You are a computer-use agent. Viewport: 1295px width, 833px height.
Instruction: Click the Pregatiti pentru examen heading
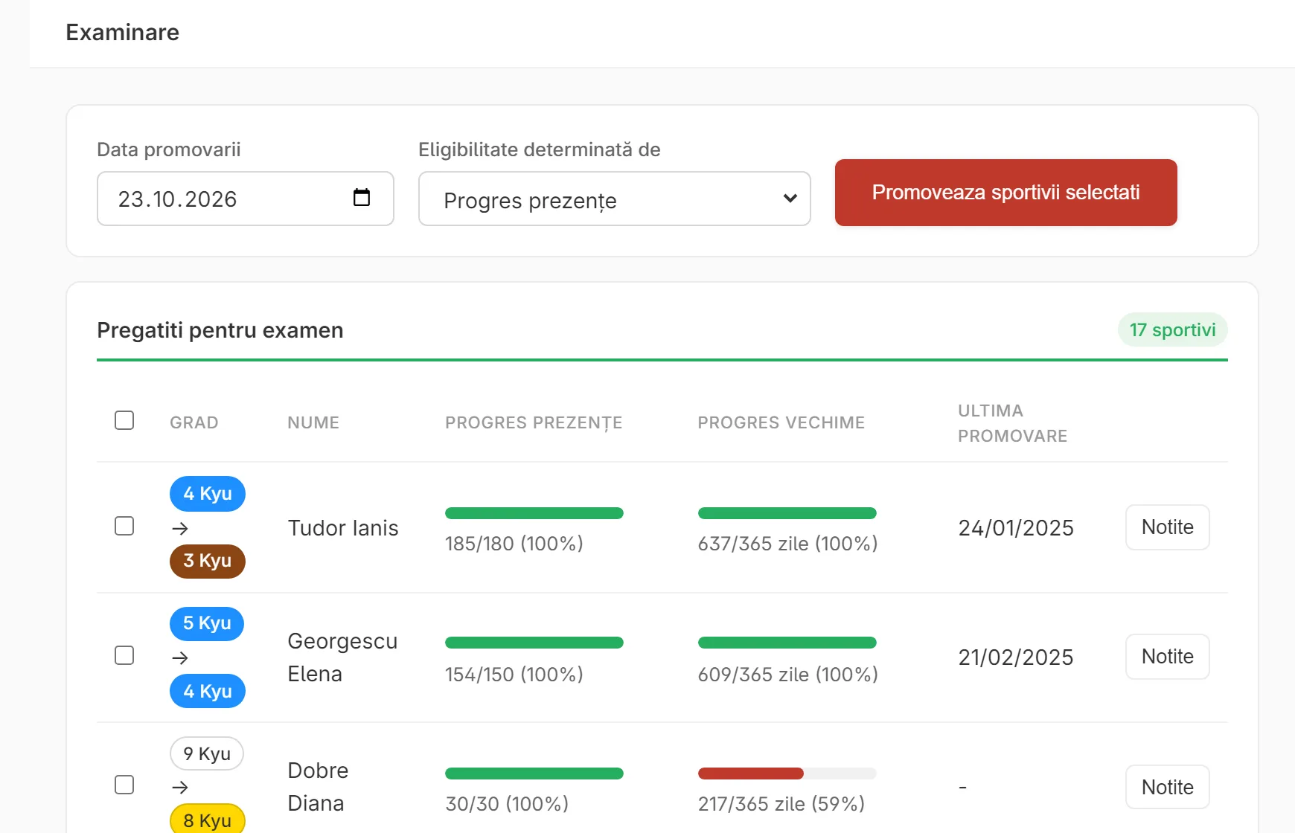[x=220, y=330]
